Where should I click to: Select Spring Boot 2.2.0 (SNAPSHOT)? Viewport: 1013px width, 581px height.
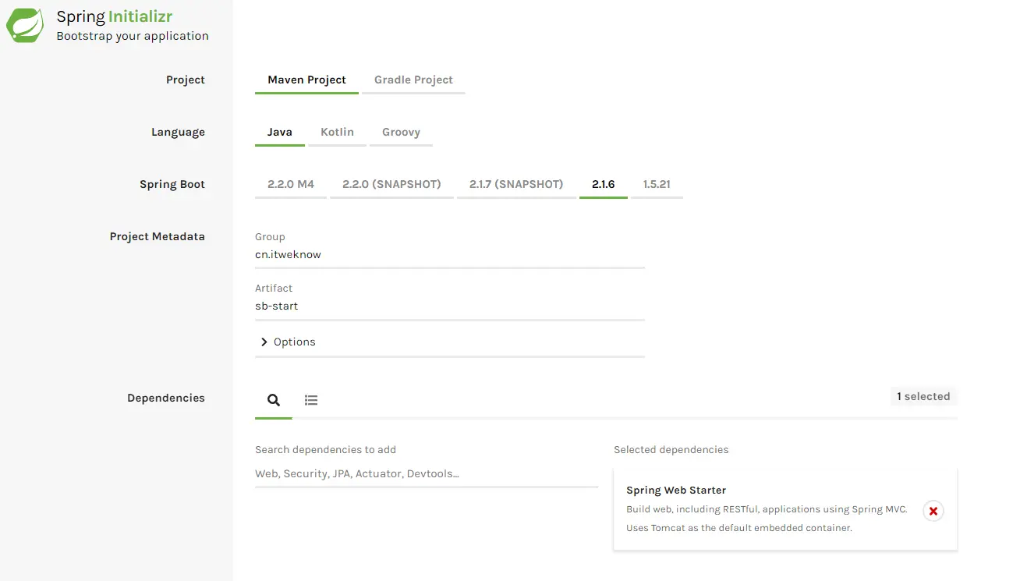pos(391,184)
